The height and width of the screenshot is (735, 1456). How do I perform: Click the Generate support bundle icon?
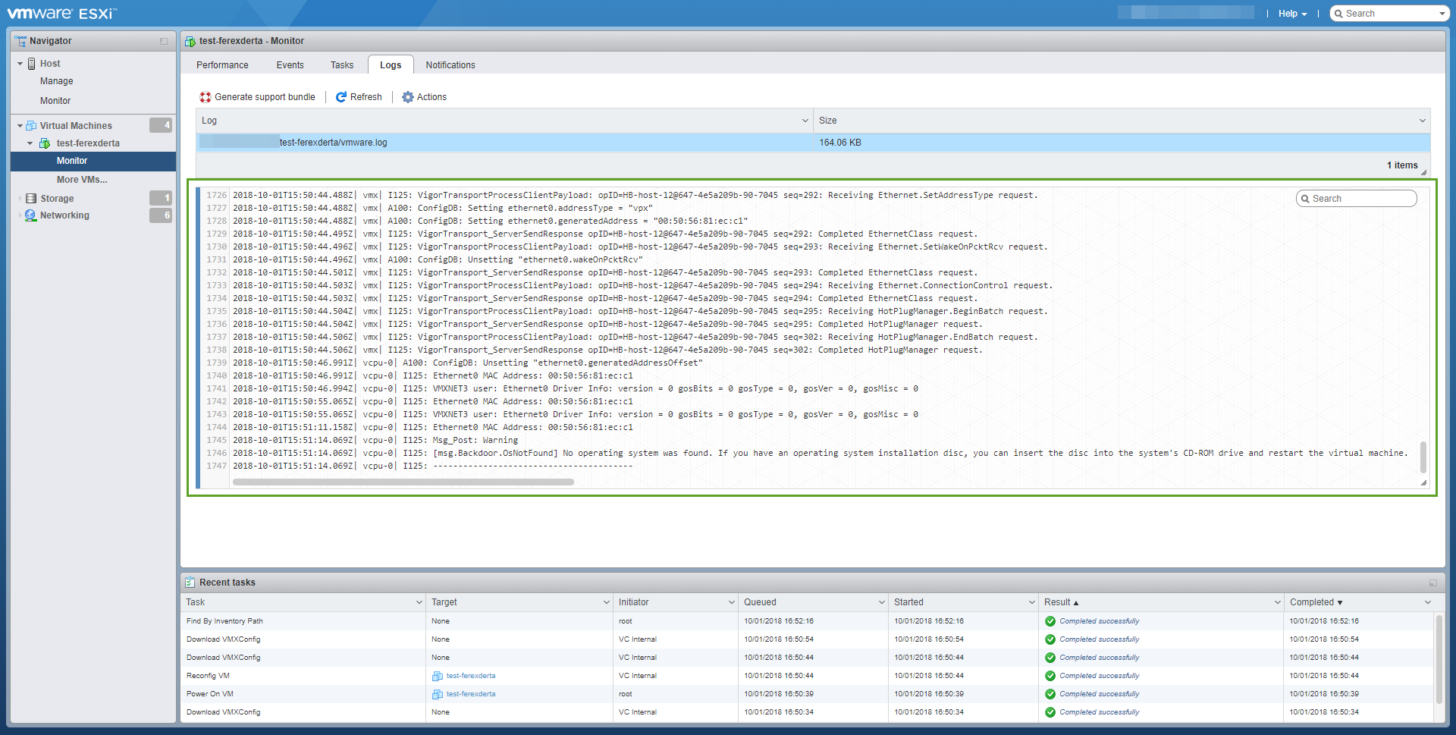(x=205, y=96)
